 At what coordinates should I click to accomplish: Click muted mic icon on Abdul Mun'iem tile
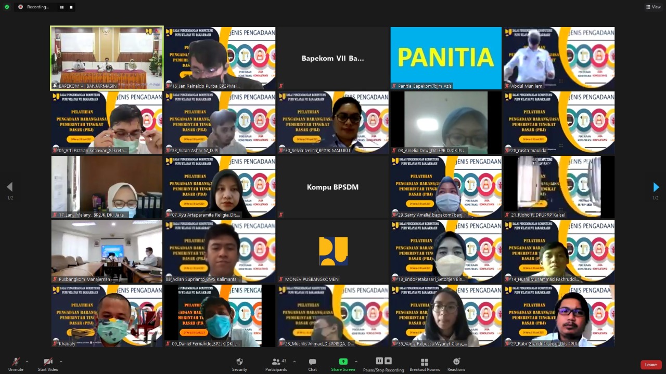507,86
